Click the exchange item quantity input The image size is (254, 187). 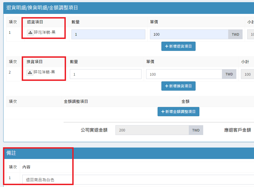point(105,74)
